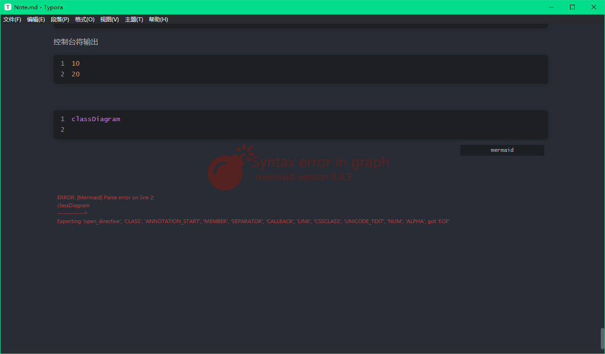The width and height of the screenshot is (605, 354).
Task: Open the 主题(T) menu
Action: (134, 20)
